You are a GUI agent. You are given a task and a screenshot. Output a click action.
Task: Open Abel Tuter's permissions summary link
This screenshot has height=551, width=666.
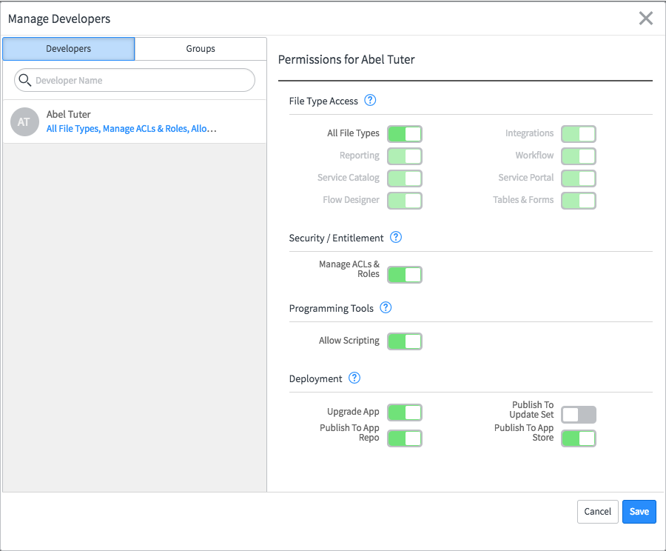[132, 129]
